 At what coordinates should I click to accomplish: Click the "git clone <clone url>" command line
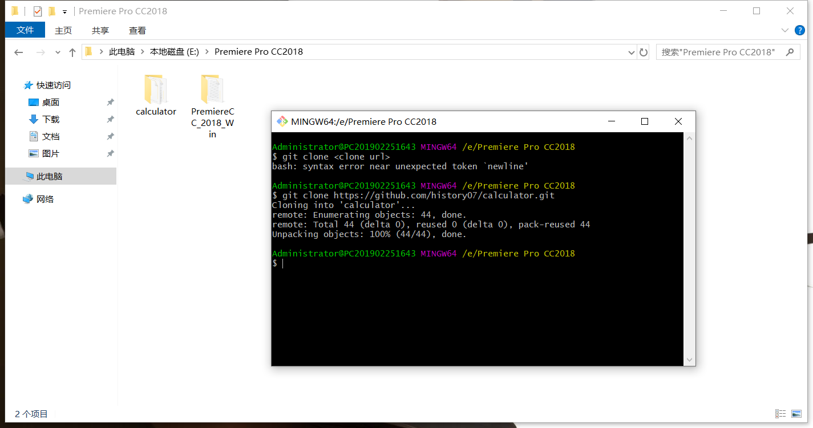coord(331,157)
